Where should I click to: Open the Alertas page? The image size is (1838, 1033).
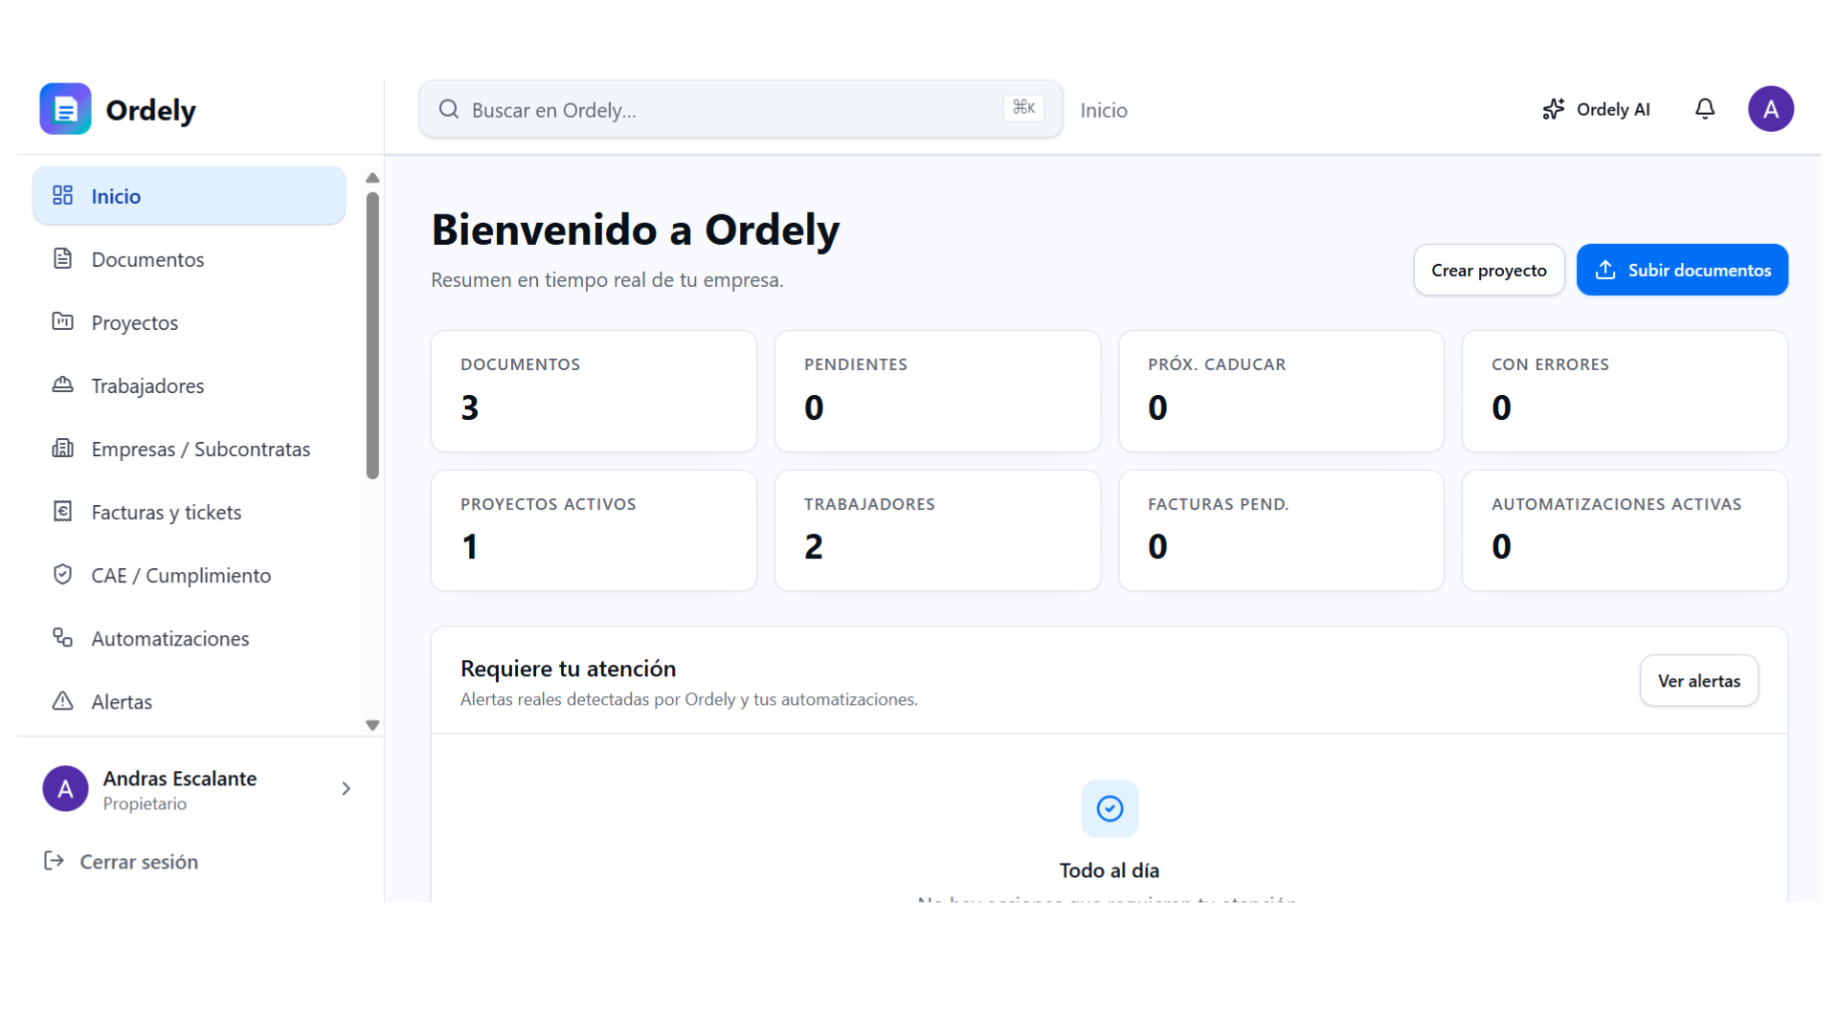click(190, 700)
